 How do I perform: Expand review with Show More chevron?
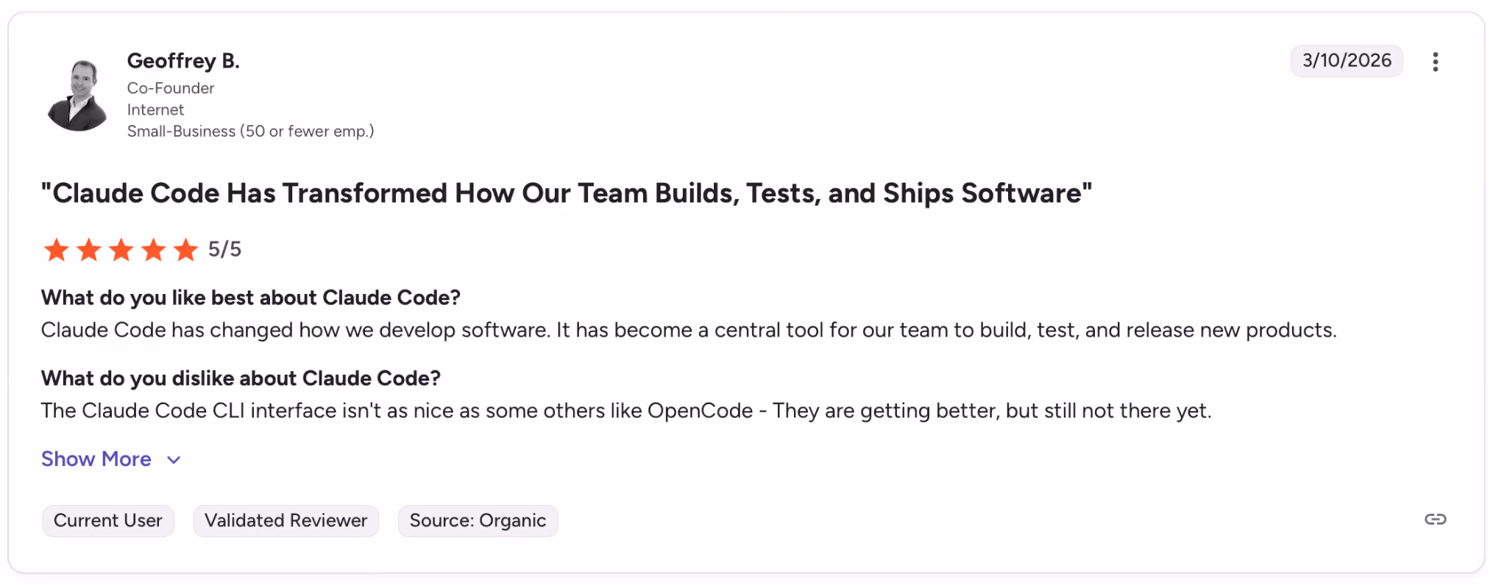pos(174,460)
